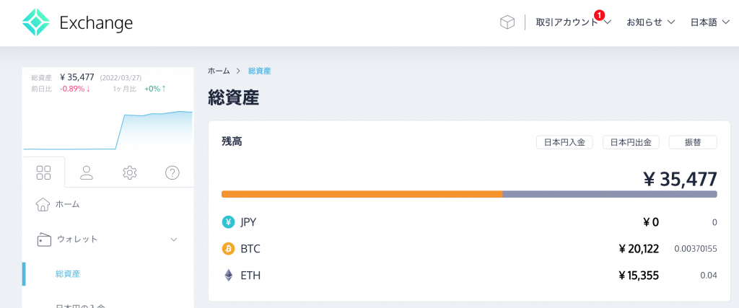Screen dimensions: 739x308
Task: Click the 日本円入金 button
Action: coord(566,142)
